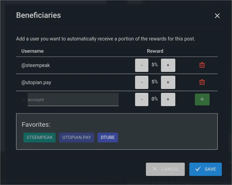
Task: Select UTOPIAN.PAY favorite chip
Action: [77, 138]
